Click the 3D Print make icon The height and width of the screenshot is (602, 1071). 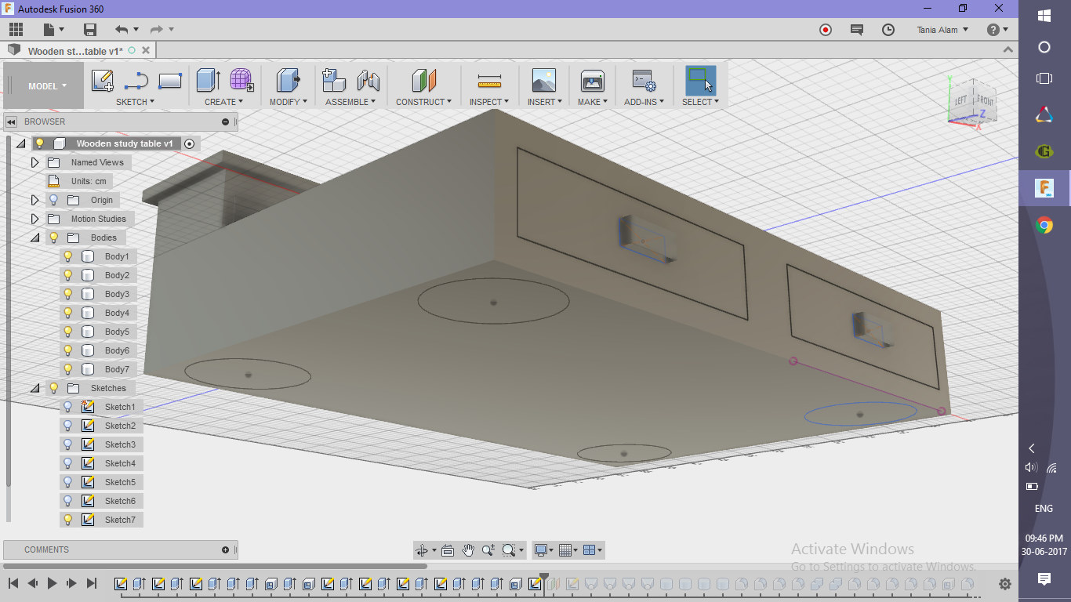[x=592, y=81]
